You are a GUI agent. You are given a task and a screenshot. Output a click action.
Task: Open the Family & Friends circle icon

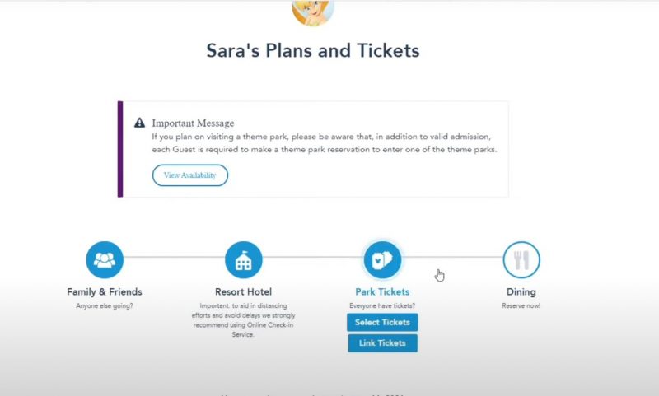click(x=105, y=259)
